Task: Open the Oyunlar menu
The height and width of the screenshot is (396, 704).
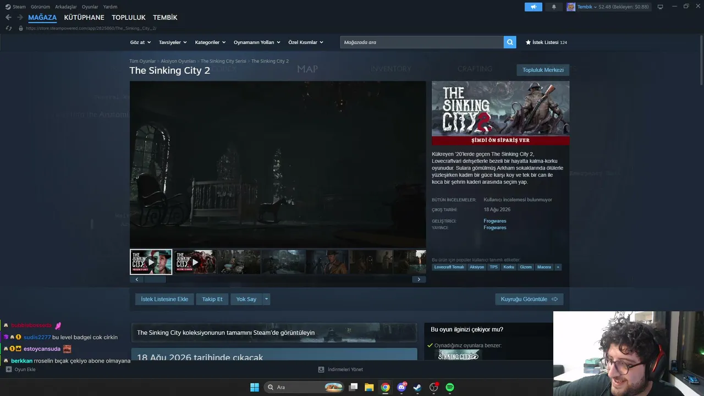Action: (x=90, y=7)
